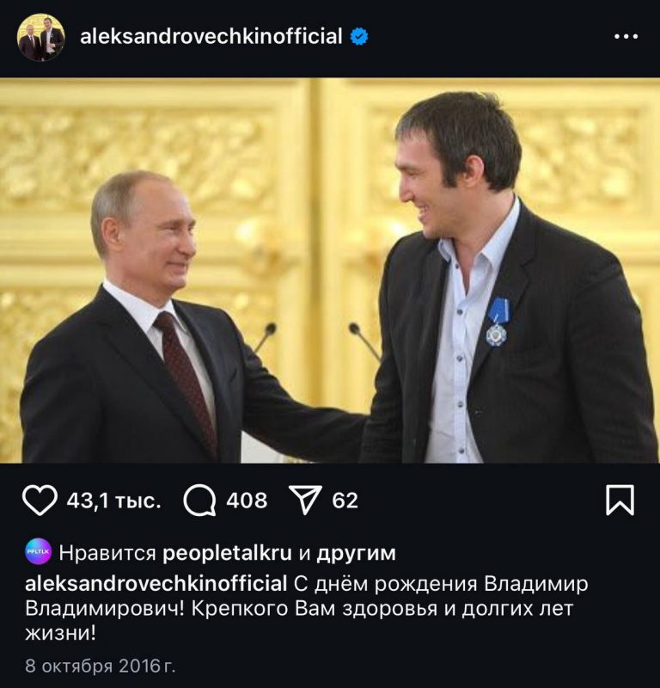Click the bold username starting the caption
Screen dimensions: 660x688
pos(156,584)
